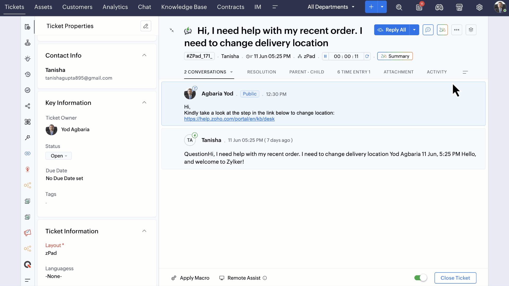This screenshot has height=286, width=509.
Task: Open the All Departments dropdown
Action: pos(331,7)
